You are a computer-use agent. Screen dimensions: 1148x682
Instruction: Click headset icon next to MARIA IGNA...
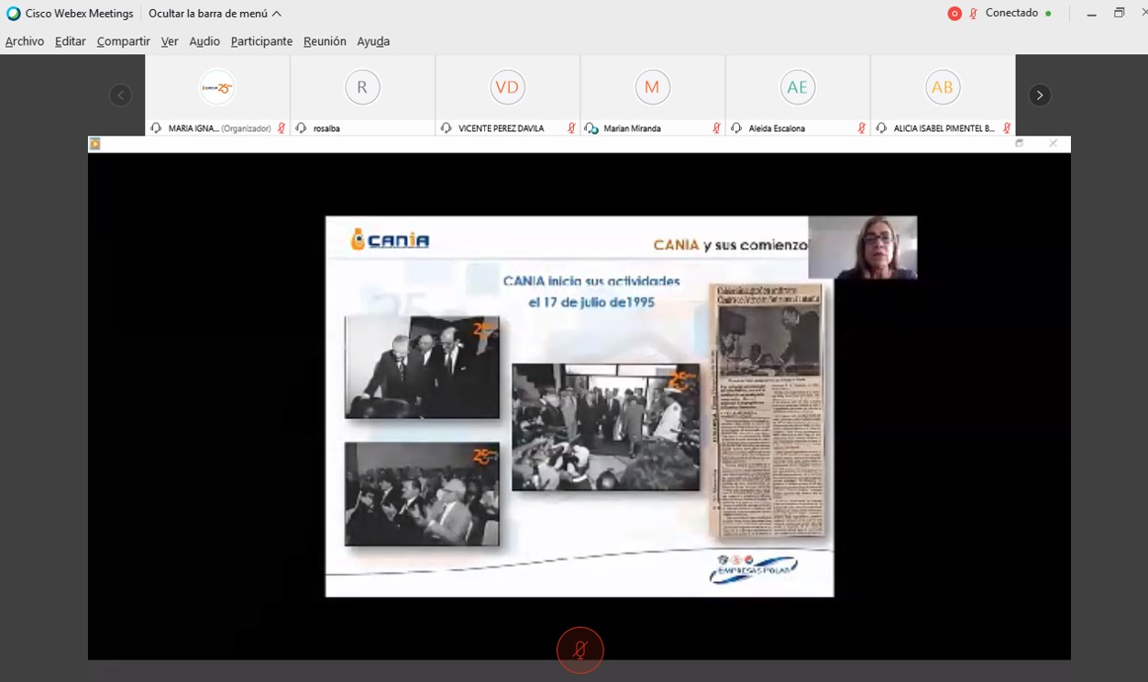tap(156, 128)
